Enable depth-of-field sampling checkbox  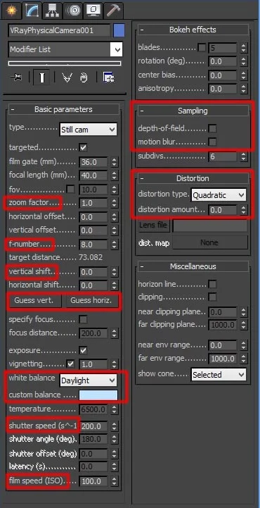[x=212, y=129]
